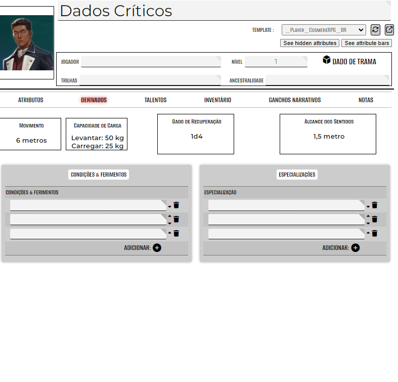398x382 pixels.
Task: Click See hidden attributes button
Action: [309, 43]
